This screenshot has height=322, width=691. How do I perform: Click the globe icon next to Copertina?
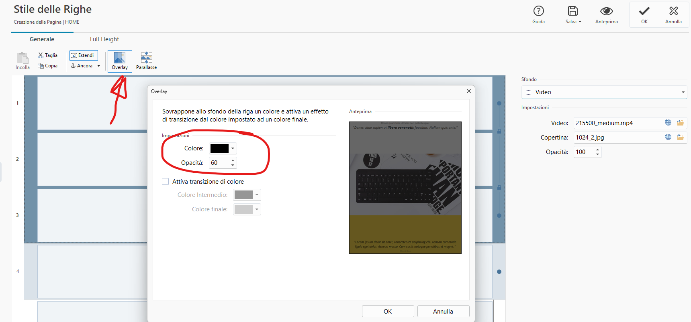click(x=668, y=137)
